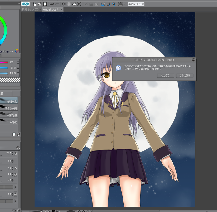Save the document with the Save icon
Viewport: 217px width, 212px height.
pos(45,4)
